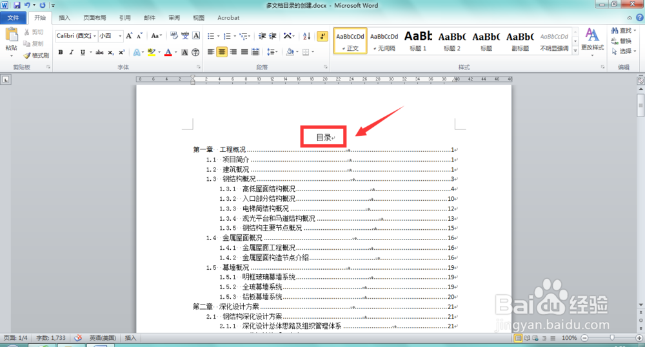Click the word count (字数: 1,733) indicator

coord(51,338)
